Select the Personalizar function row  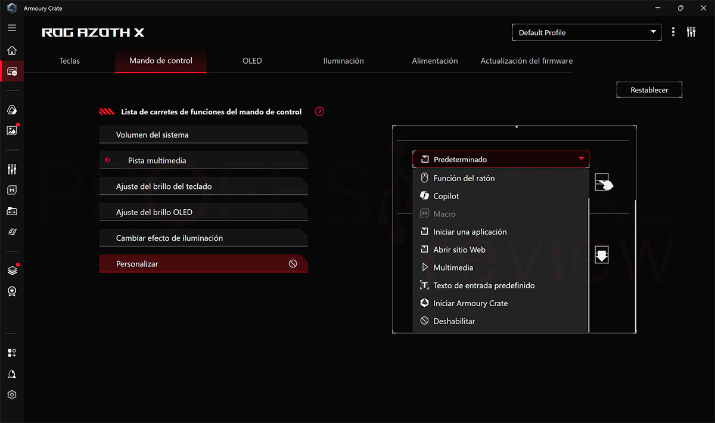(x=203, y=263)
